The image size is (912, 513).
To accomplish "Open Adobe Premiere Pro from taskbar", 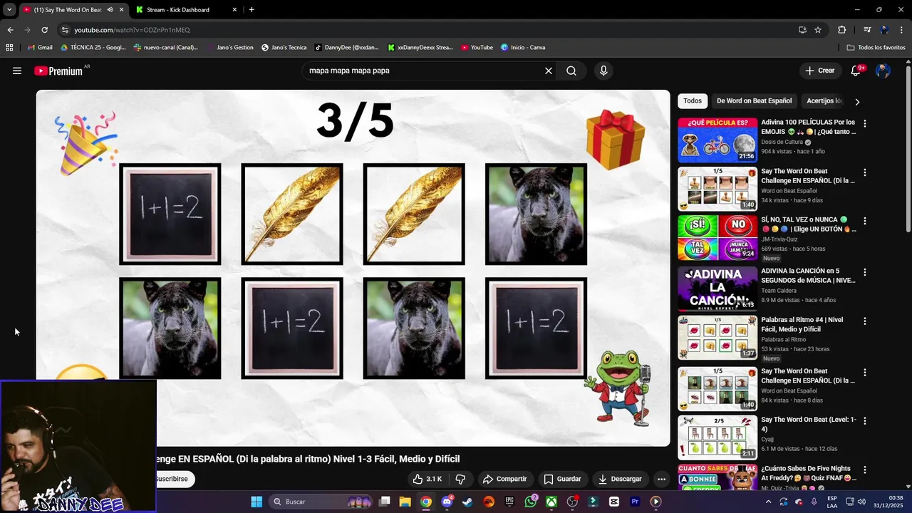I will click(635, 502).
